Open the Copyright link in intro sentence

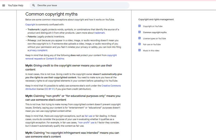pos(30,24)
